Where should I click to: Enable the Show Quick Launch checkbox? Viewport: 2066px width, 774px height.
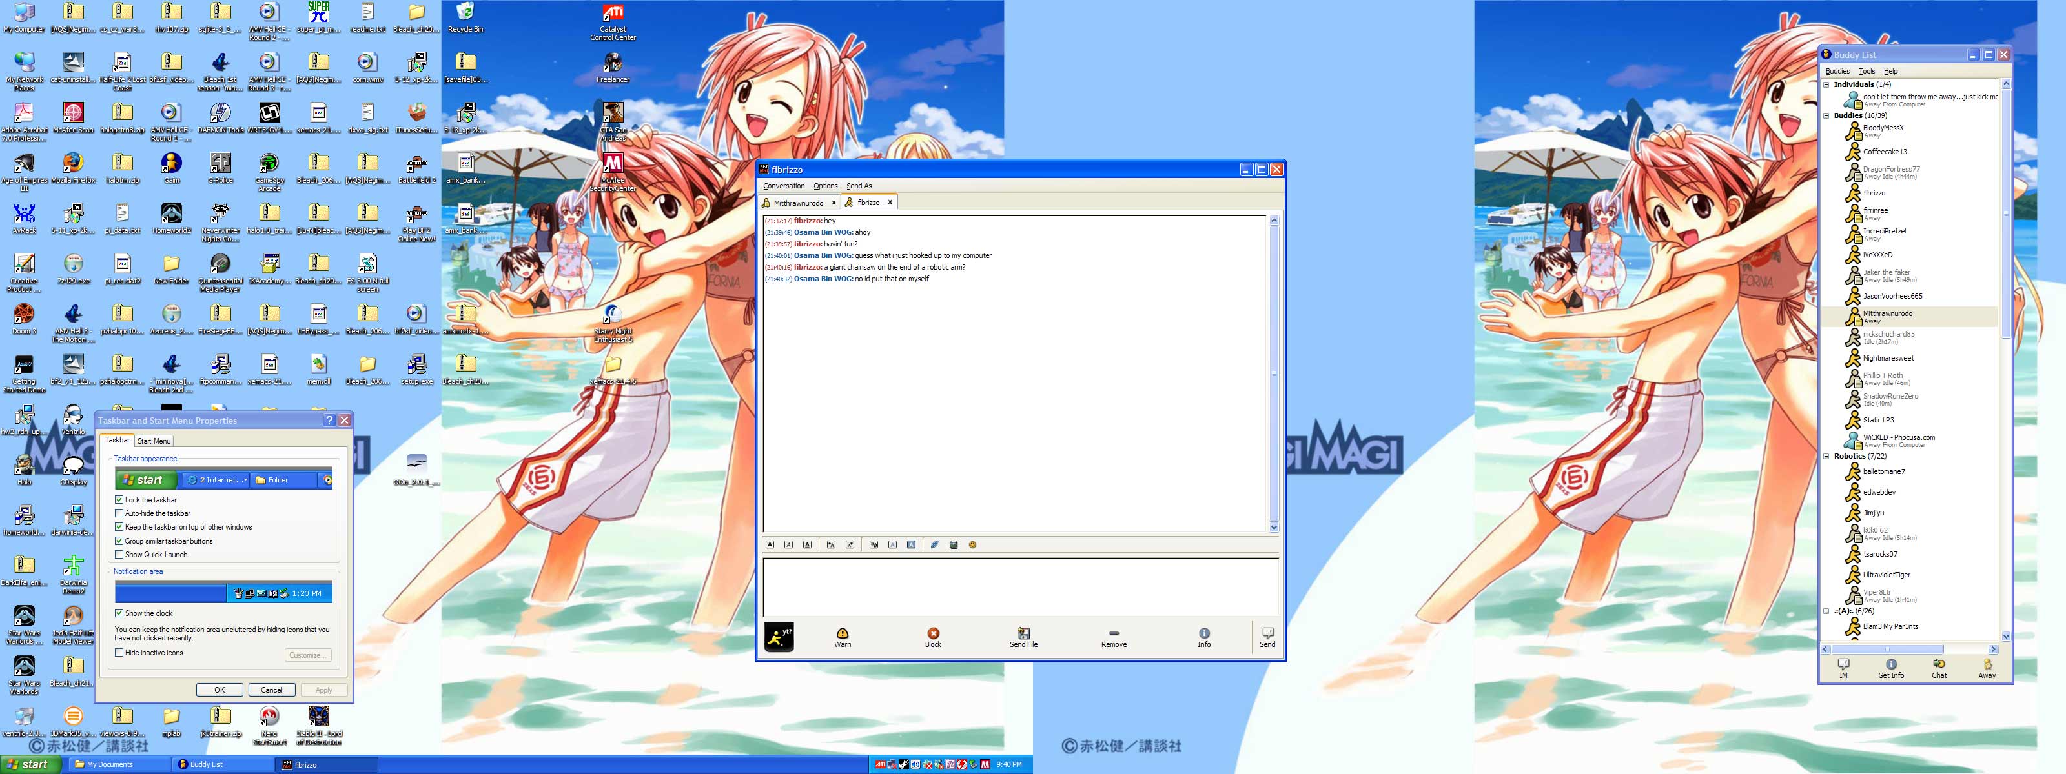tap(119, 555)
